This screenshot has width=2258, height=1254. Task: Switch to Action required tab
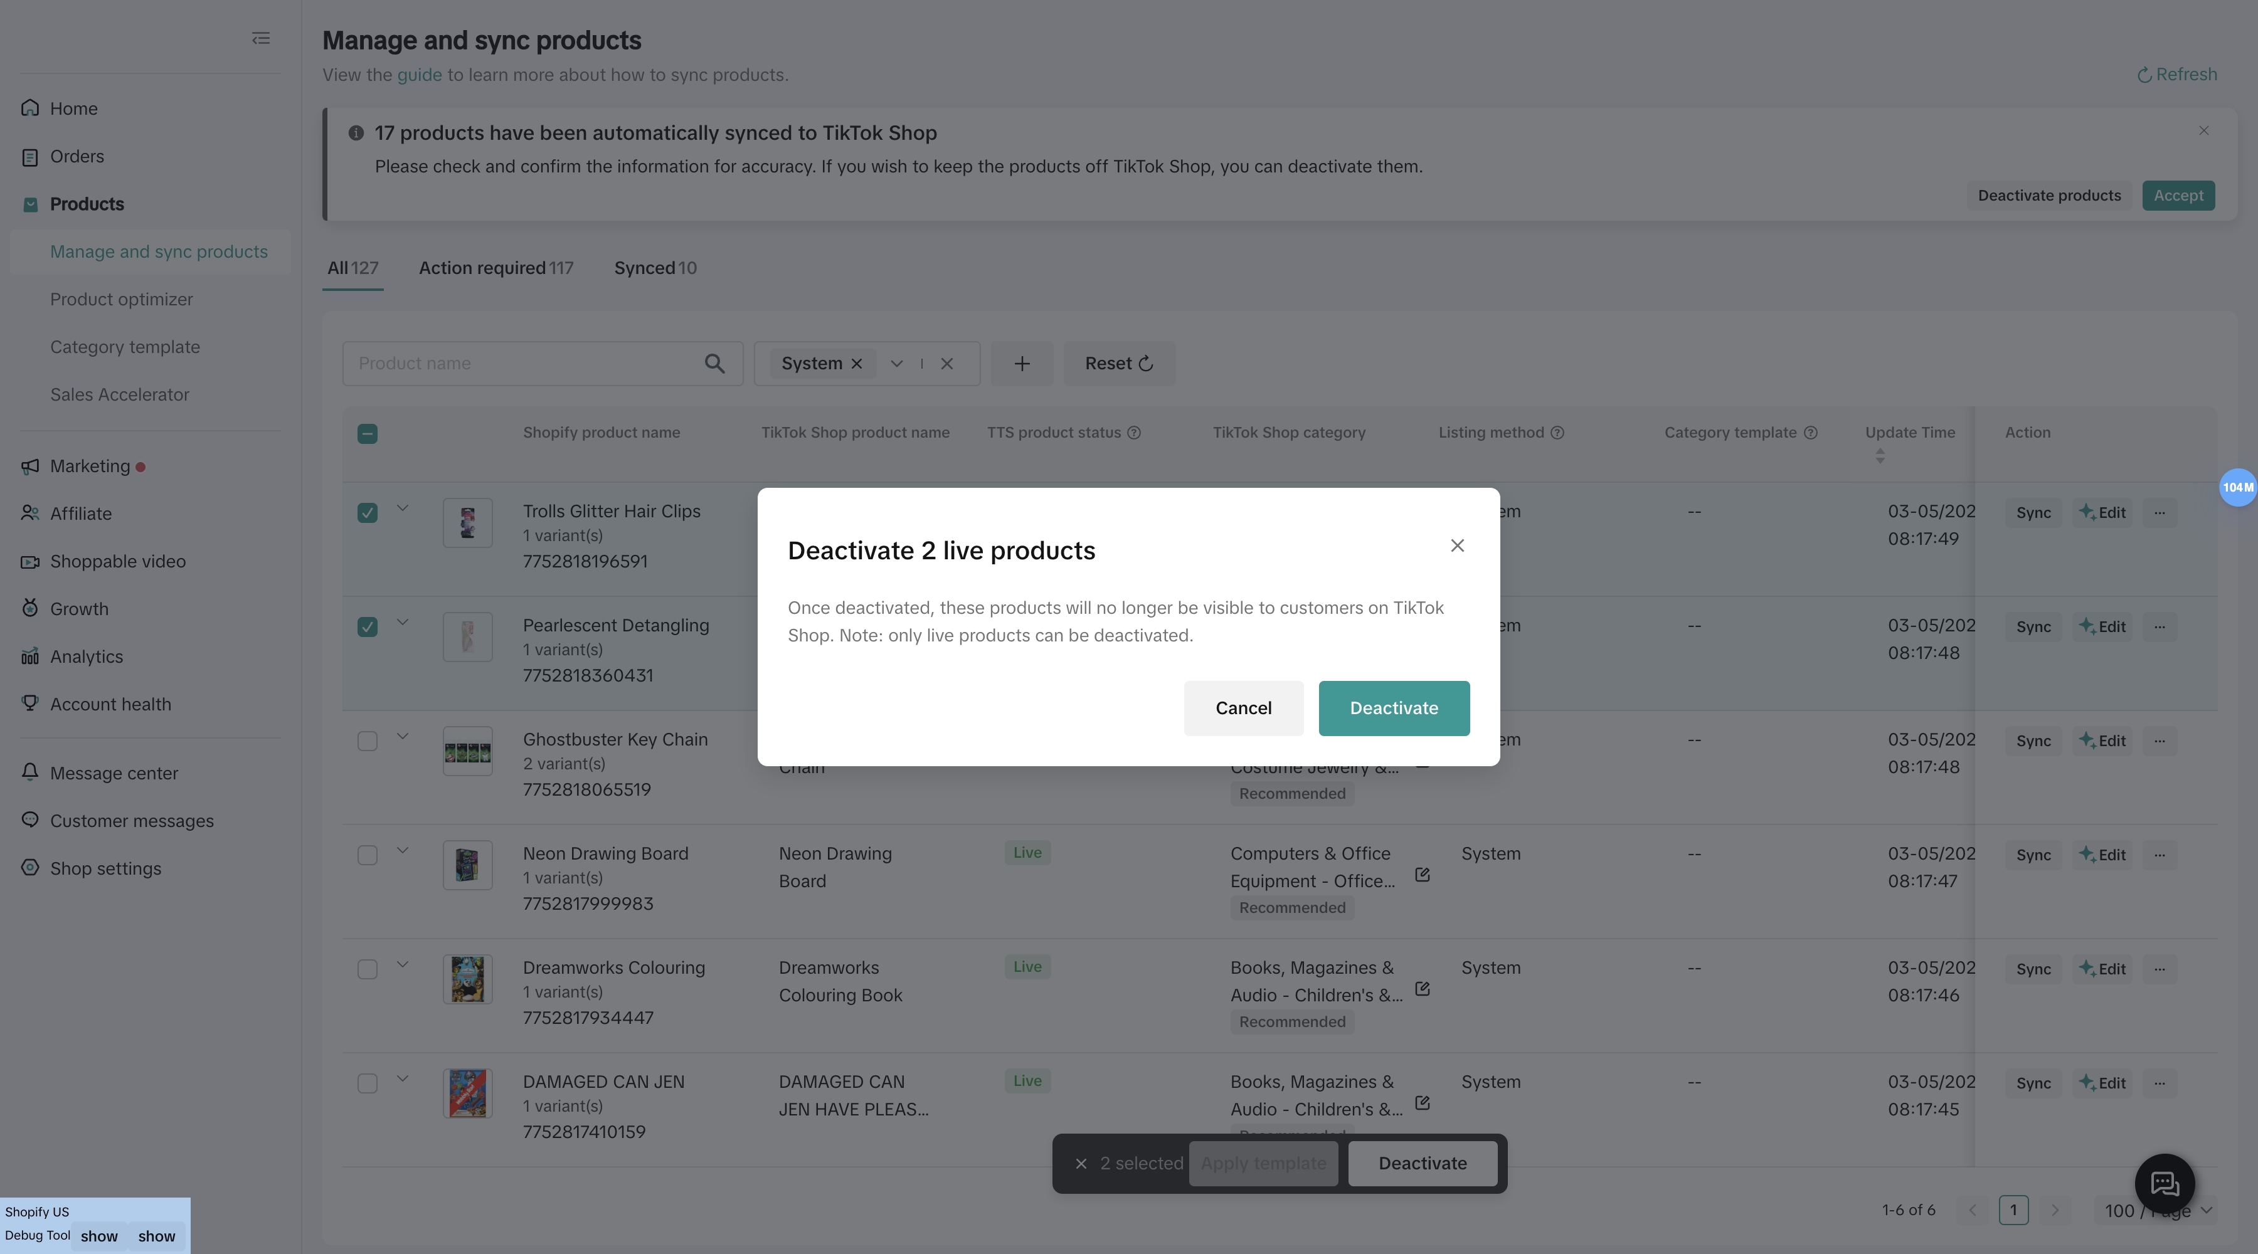tap(496, 268)
